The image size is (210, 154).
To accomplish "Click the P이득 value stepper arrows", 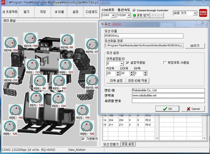I will click(x=118, y=73).
